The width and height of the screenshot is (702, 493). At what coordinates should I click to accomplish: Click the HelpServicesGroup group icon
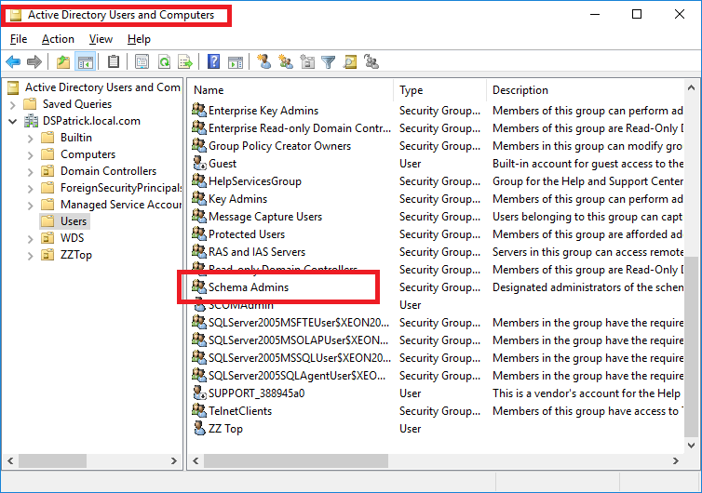pyautogui.click(x=199, y=180)
